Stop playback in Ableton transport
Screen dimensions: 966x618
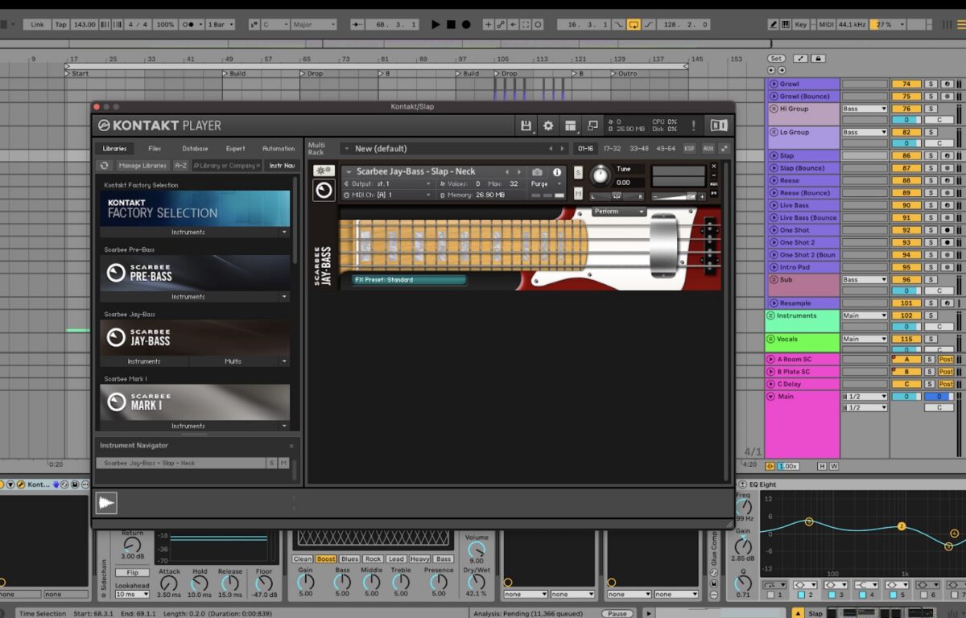(x=451, y=25)
